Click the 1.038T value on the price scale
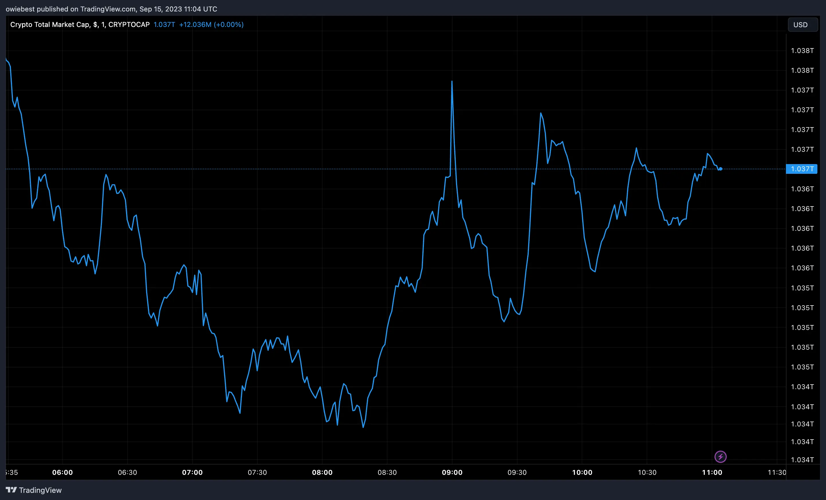 (802, 51)
